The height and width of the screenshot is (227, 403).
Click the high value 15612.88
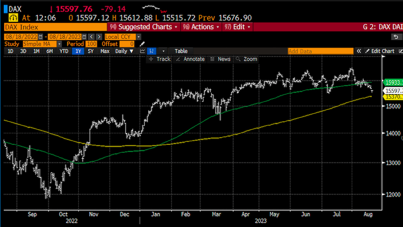[136, 18]
